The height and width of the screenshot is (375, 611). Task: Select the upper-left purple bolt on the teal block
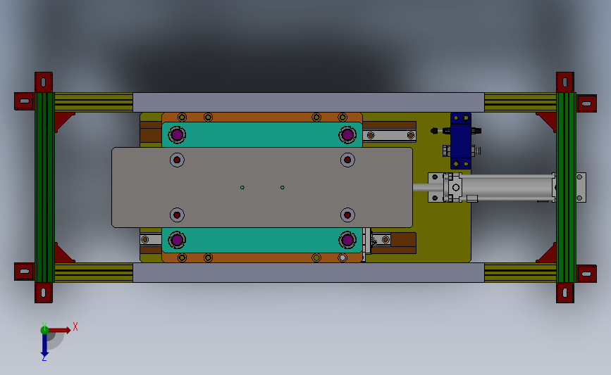[x=177, y=135]
